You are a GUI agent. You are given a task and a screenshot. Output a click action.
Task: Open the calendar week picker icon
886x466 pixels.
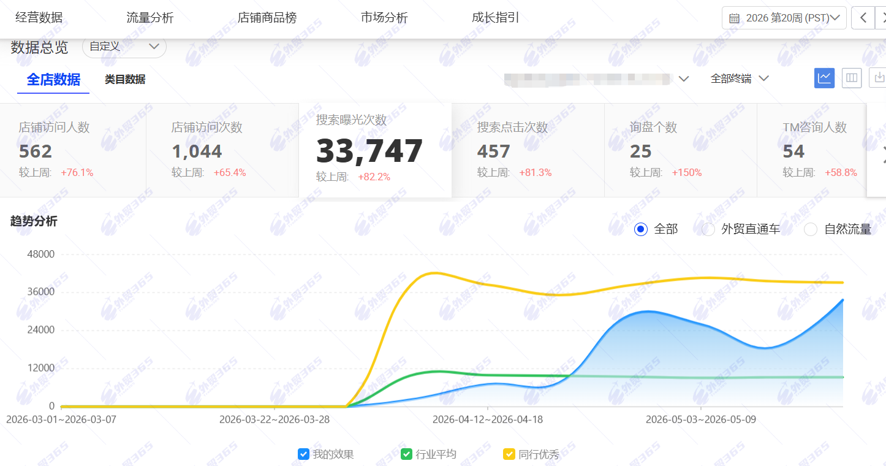734,18
